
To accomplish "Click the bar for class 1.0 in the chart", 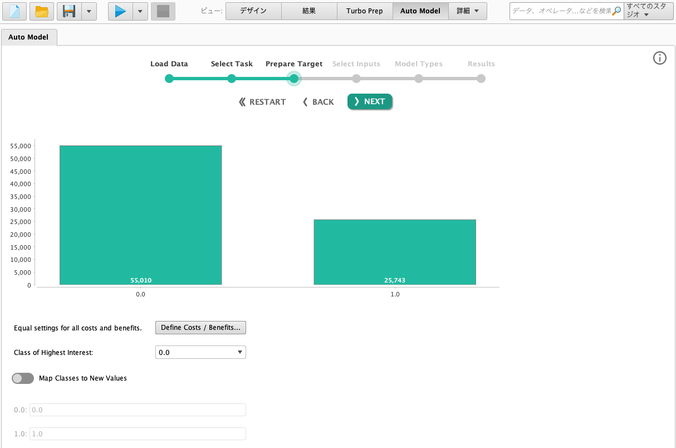I will point(395,252).
